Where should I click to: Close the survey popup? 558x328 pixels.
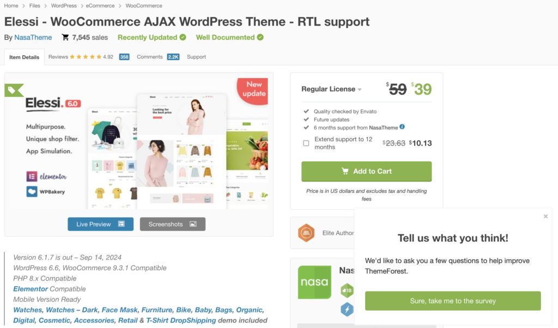[x=545, y=216]
